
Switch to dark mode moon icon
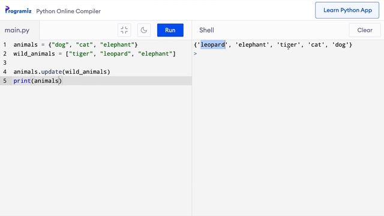click(x=144, y=30)
